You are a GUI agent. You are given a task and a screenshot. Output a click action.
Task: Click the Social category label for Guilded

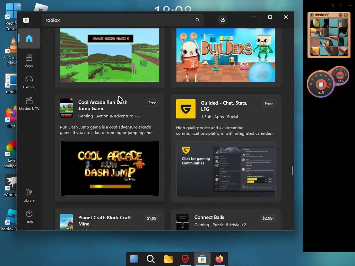click(x=233, y=117)
